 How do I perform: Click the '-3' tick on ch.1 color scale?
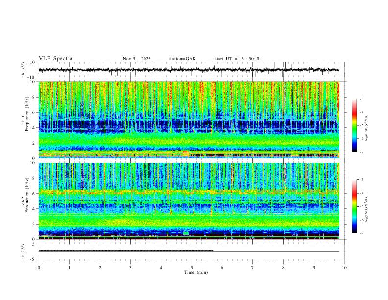tap(361, 99)
